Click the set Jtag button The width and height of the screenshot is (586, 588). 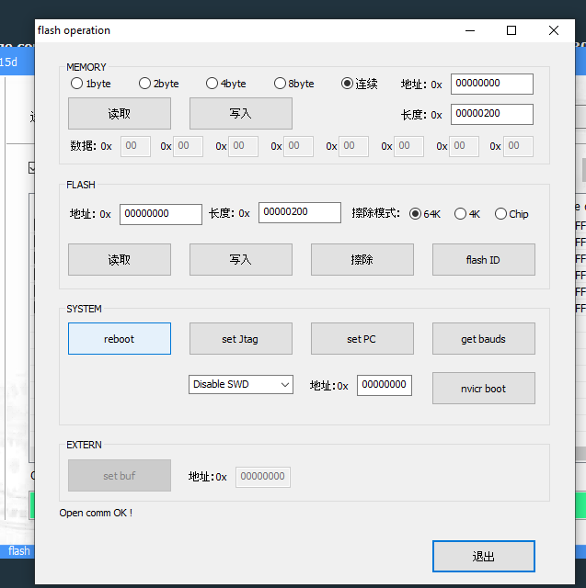coord(241,339)
